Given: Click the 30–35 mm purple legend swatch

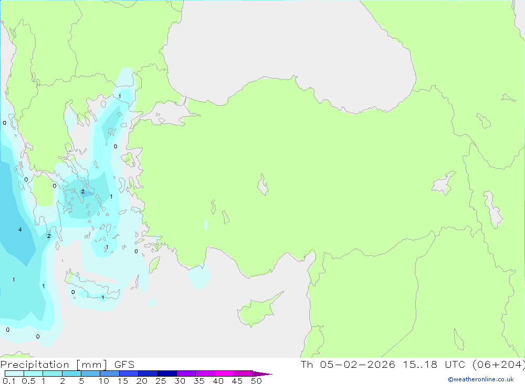Looking at the screenshot, I should pos(186,374).
